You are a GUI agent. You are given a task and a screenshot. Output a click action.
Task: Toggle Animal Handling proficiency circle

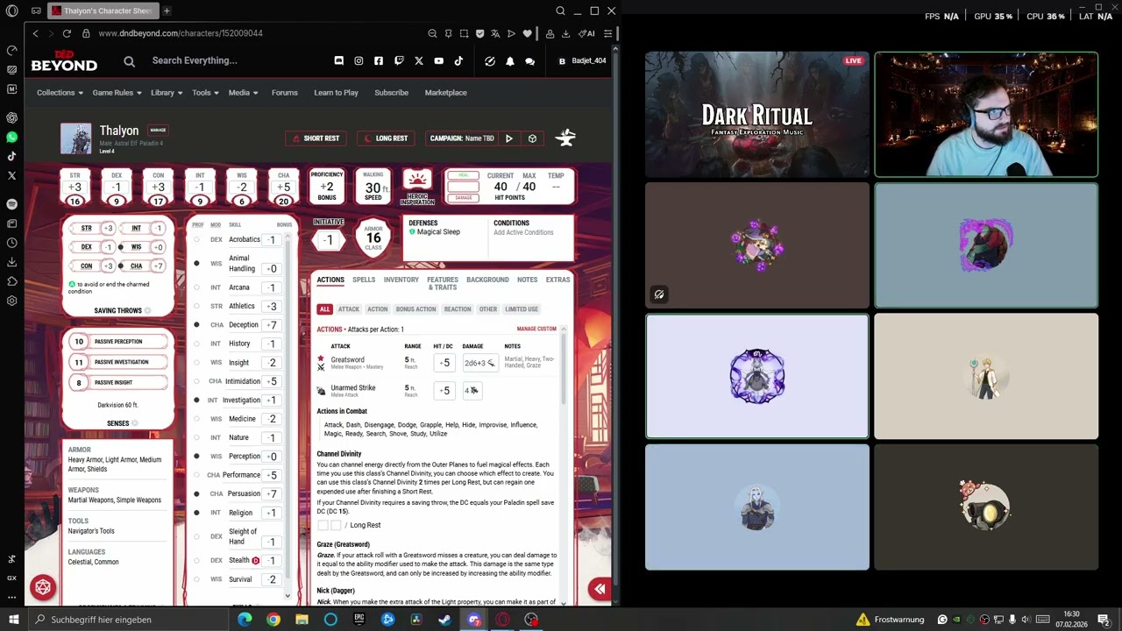[196, 263]
